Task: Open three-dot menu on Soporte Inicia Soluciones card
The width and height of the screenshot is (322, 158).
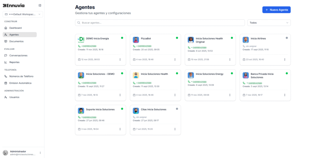Action: point(120,129)
